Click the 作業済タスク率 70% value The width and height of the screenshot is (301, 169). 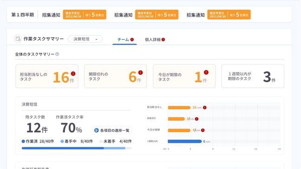71,128
